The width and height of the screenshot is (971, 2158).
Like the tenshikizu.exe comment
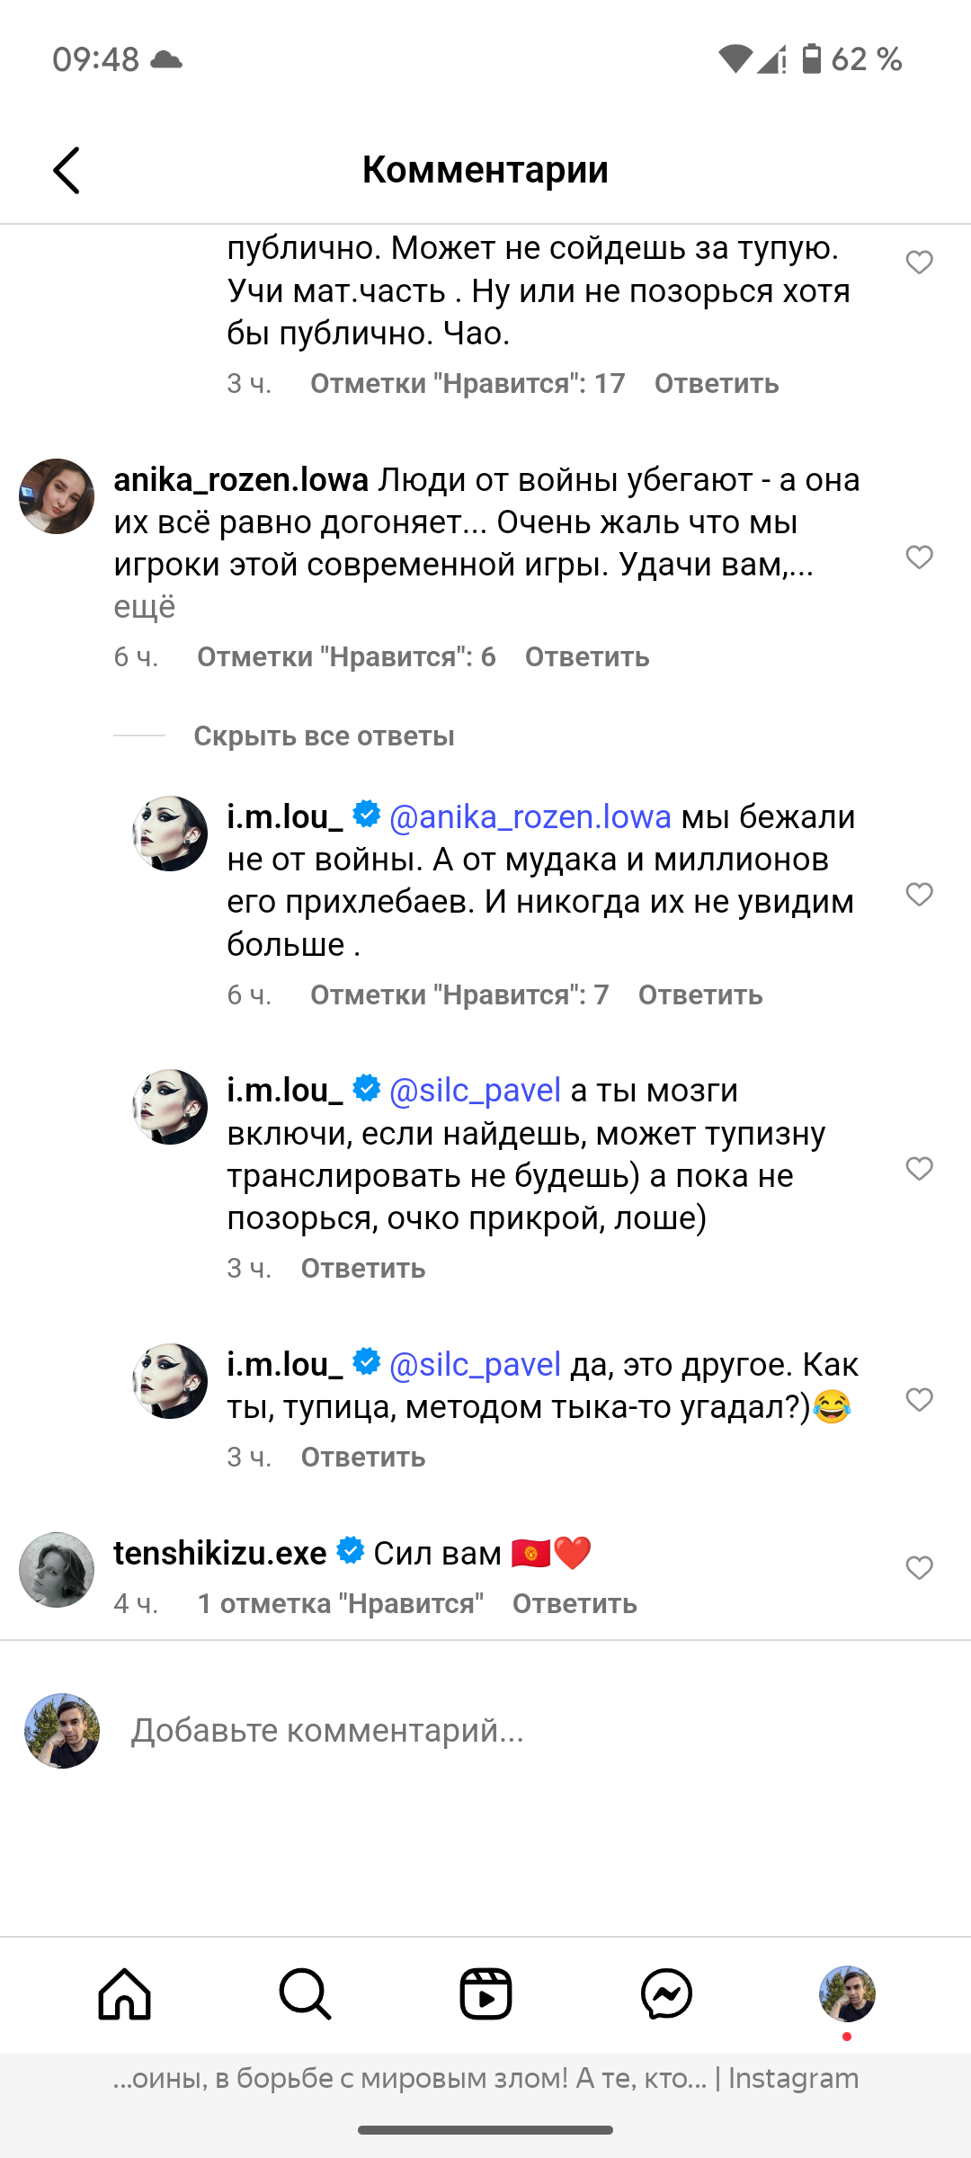point(919,1568)
